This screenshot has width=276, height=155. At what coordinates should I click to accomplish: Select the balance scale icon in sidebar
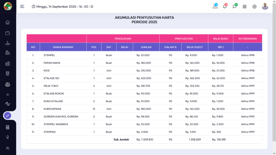[8, 84]
